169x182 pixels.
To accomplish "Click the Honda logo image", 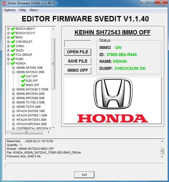I will click(x=113, y=100).
